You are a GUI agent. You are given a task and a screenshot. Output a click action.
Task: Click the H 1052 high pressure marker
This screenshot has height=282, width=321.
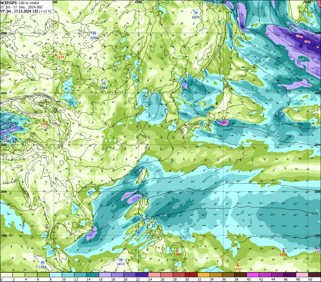click(94, 35)
